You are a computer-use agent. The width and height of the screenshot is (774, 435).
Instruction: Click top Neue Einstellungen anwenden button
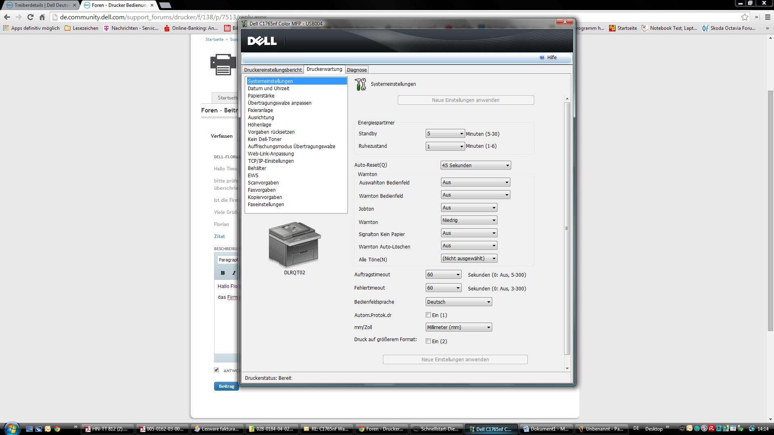(466, 100)
